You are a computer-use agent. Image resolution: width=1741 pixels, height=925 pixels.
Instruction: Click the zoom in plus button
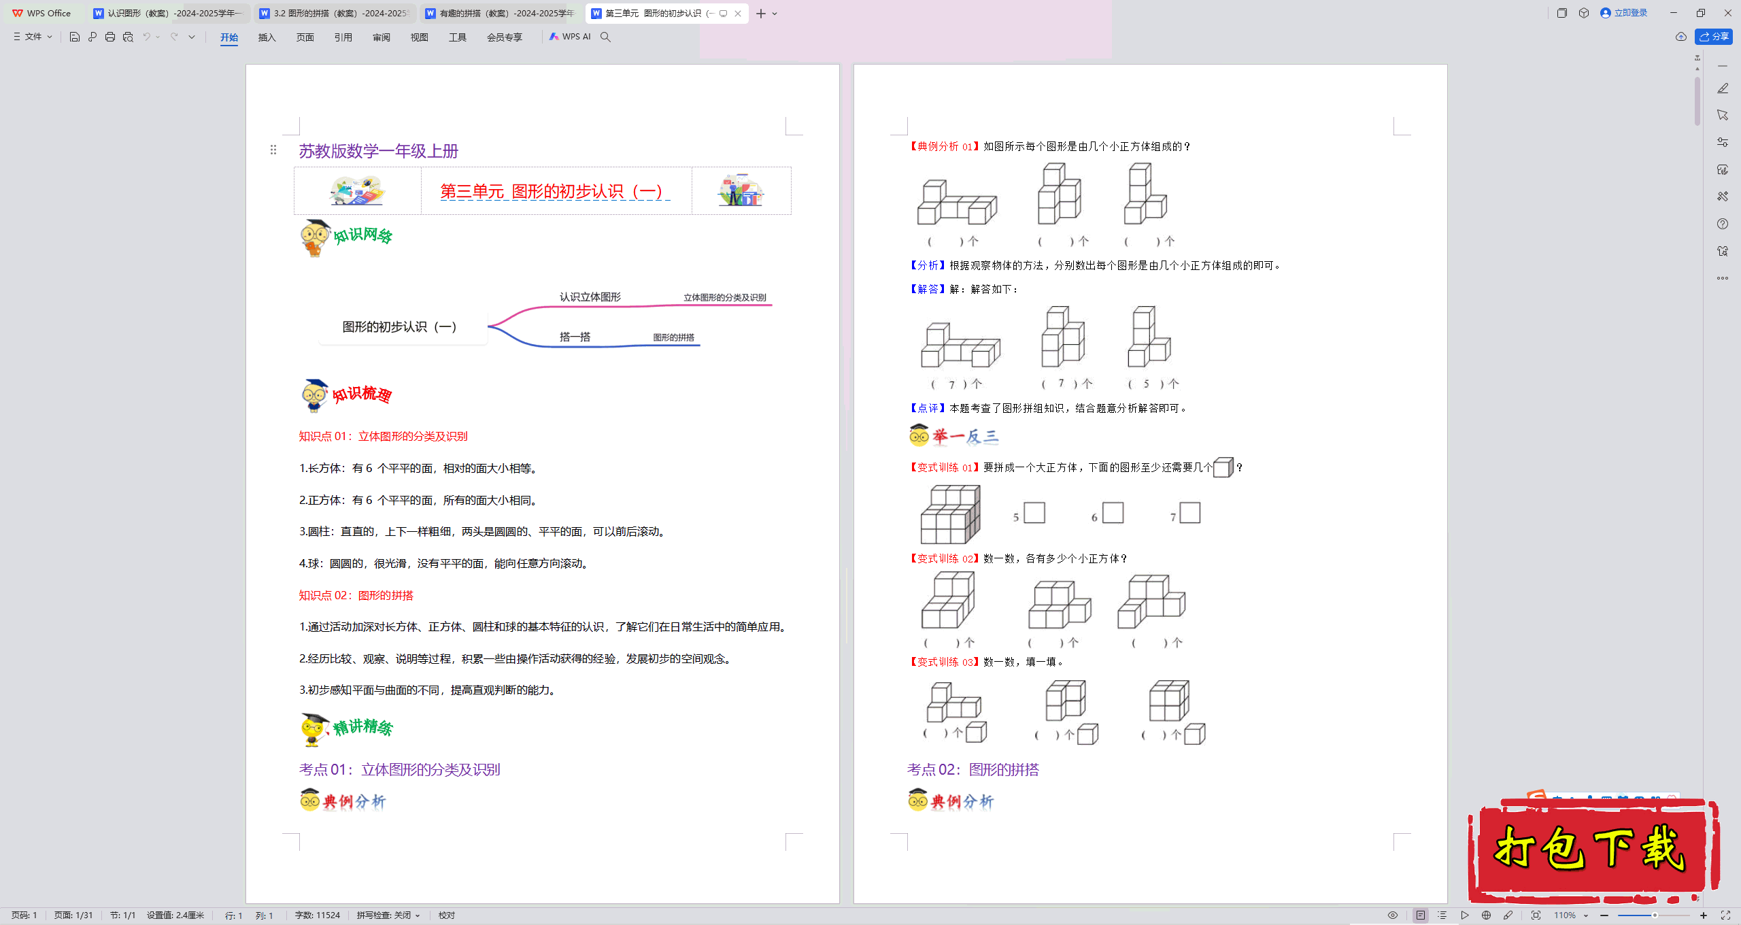point(1704,915)
